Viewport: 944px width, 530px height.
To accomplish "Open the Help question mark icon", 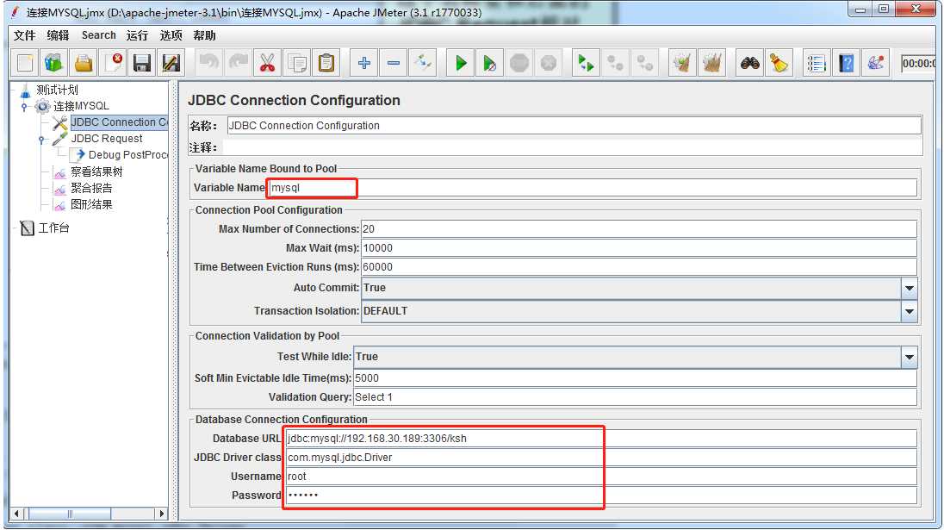I will pyautogui.click(x=846, y=63).
